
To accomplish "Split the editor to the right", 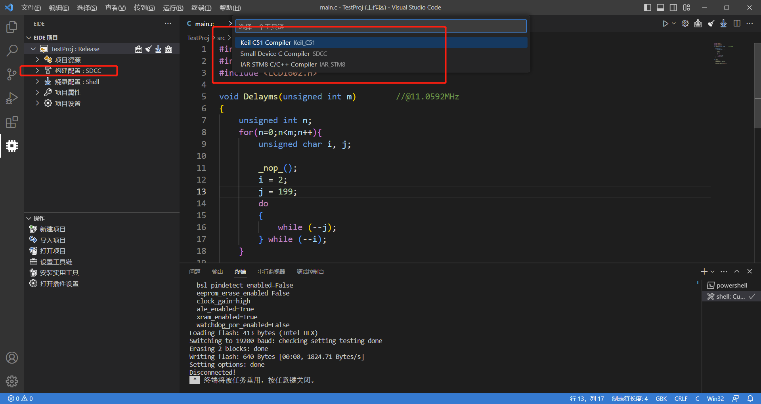I will tap(737, 24).
